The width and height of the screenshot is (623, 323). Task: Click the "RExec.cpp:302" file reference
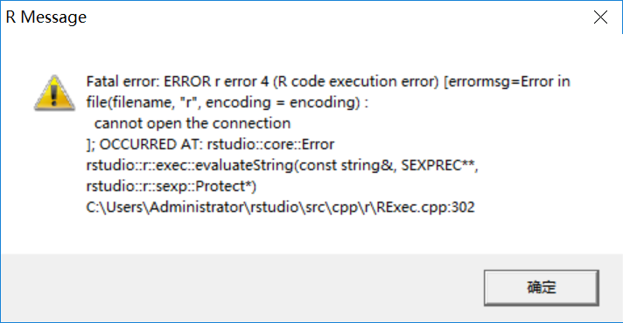pos(425,207)
